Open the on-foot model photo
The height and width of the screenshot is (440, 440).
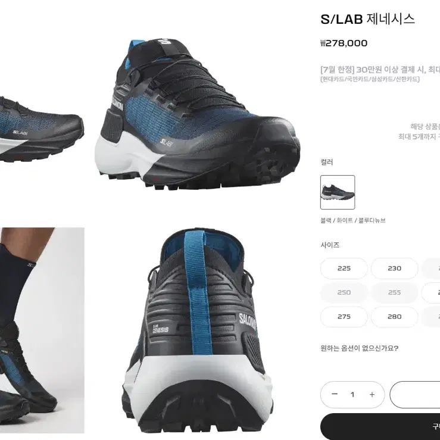pos(42,330)
